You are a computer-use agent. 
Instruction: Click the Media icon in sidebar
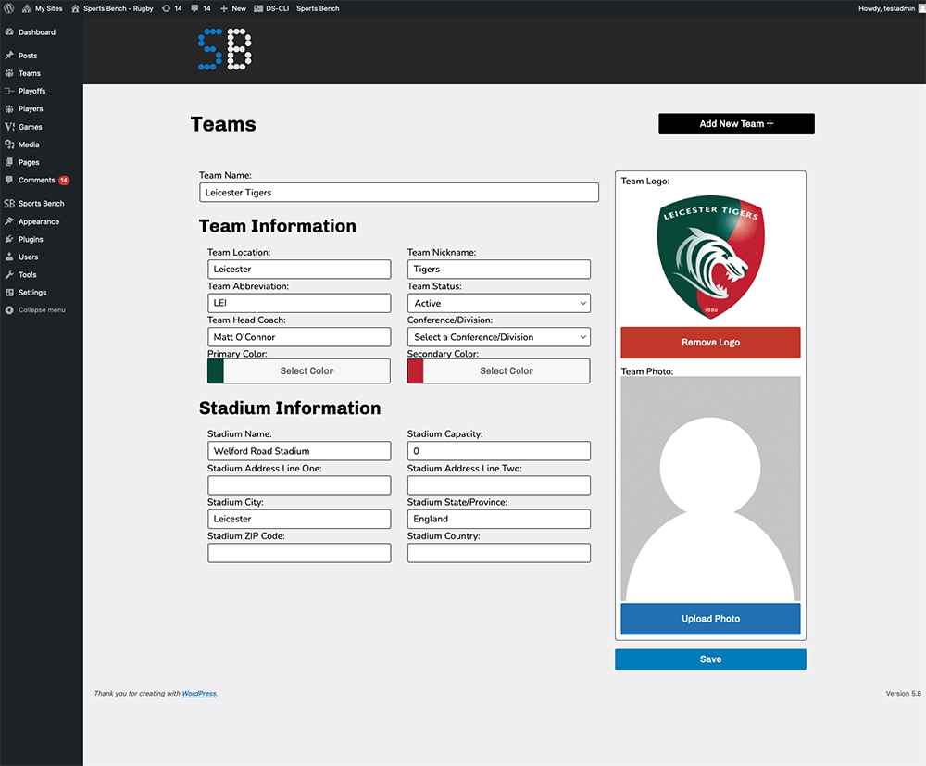click(9, 144)
